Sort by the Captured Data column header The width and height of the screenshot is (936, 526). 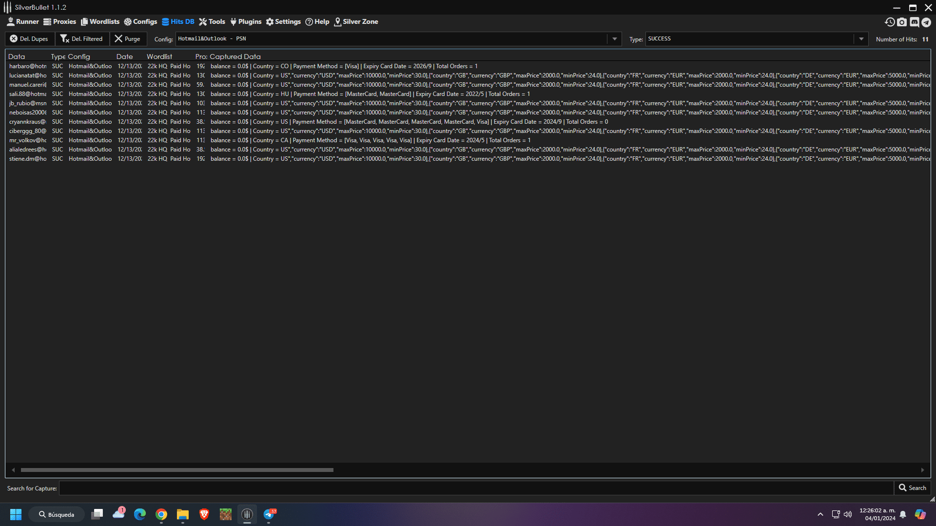(x=235, y=56)
